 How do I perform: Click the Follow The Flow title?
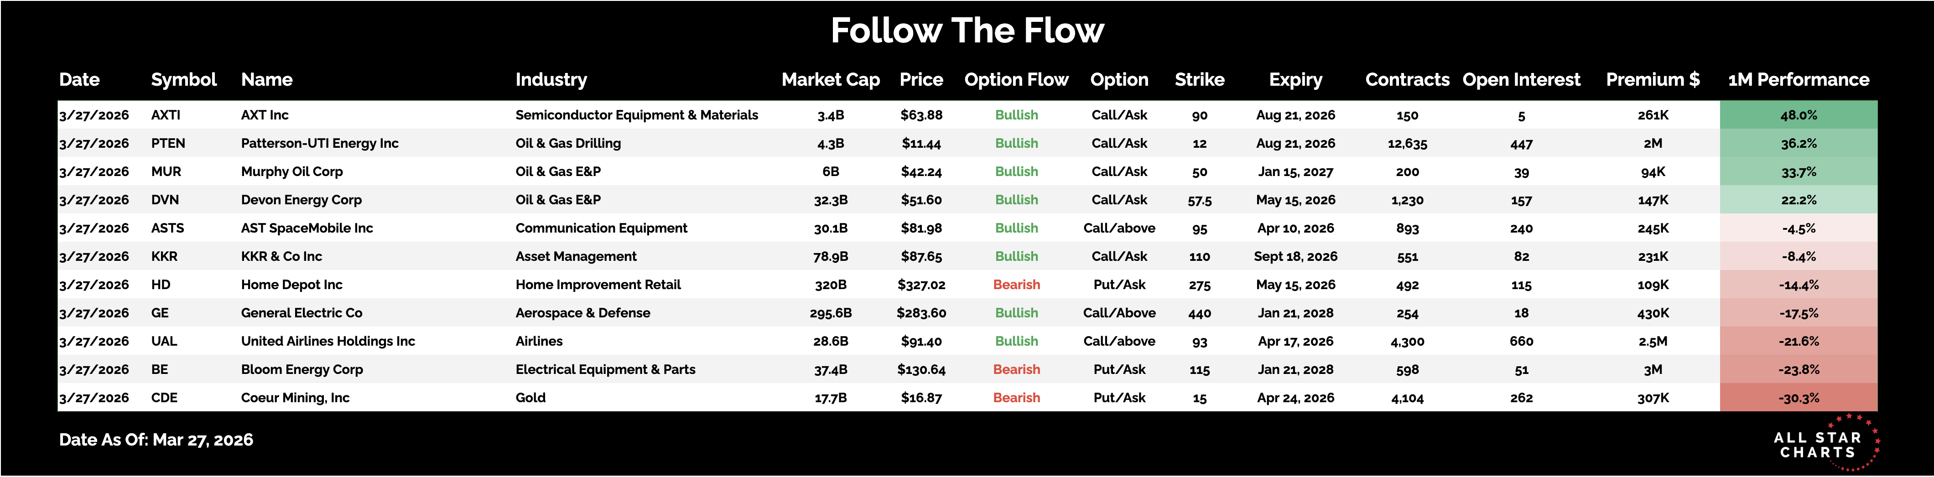pos(967,31)
